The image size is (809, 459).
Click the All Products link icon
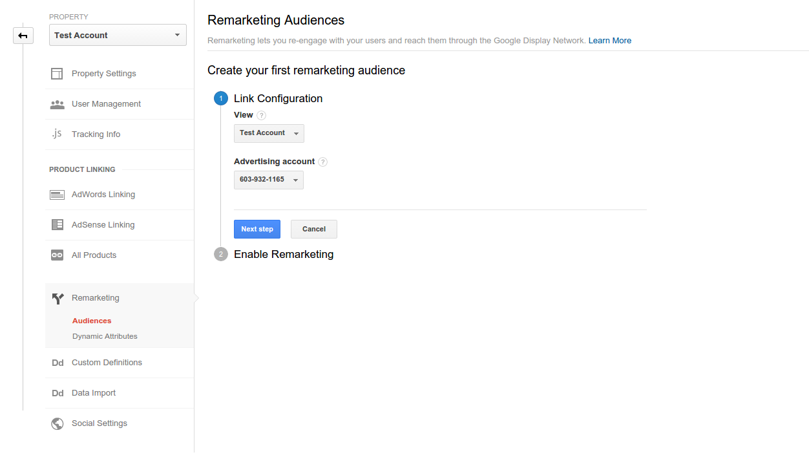(x=57, y=255)
